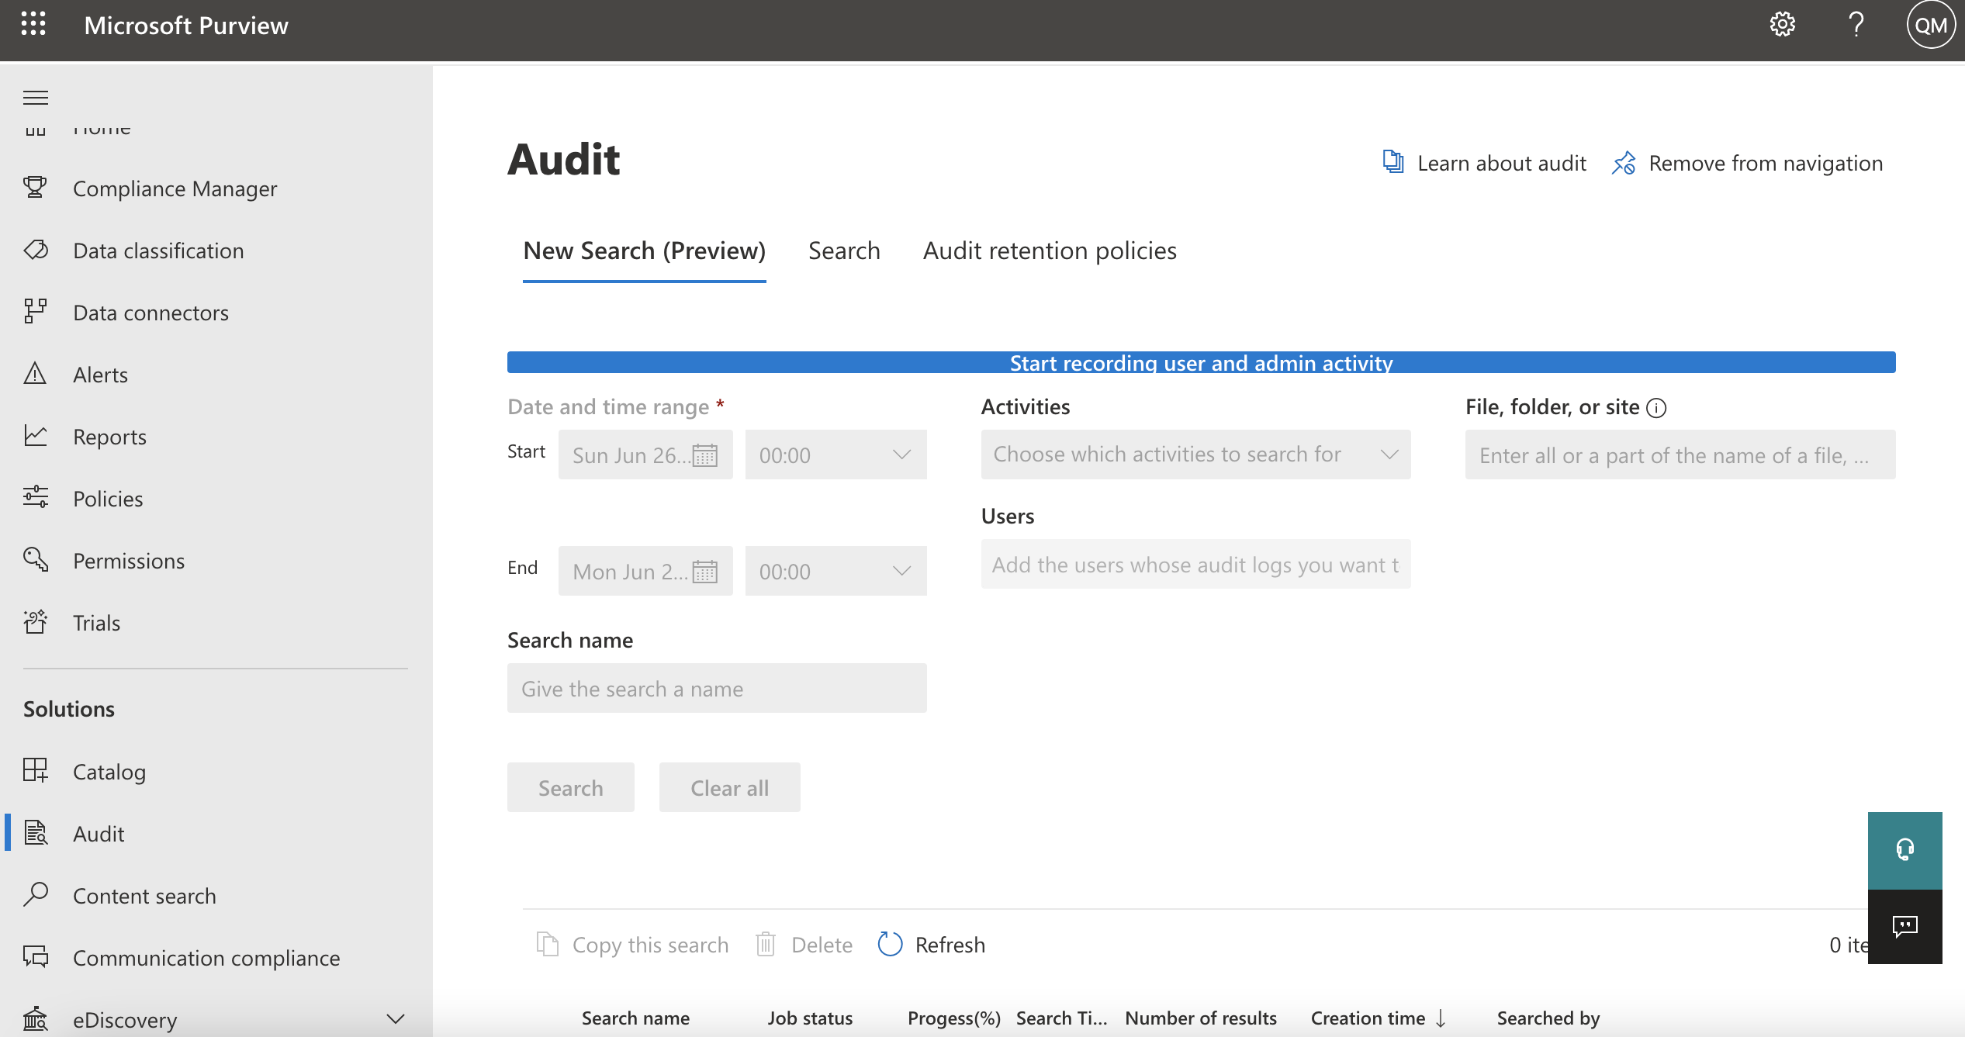Expand the start time hour dropdown
Image resolution: width=1965 pixels, height=1037 pixels.
point(903,455)
